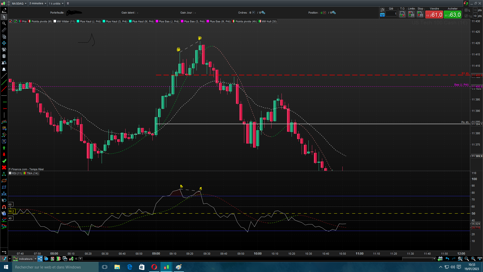Click the trash delete objects tool
Screen dimensions: 483x272
pos(4,56)
